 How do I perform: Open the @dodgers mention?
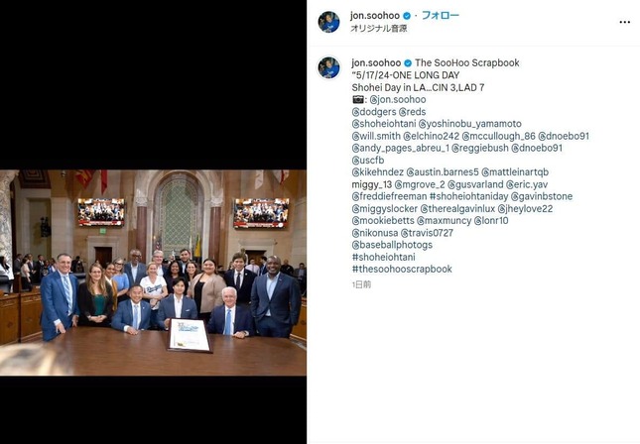(374, 112)
